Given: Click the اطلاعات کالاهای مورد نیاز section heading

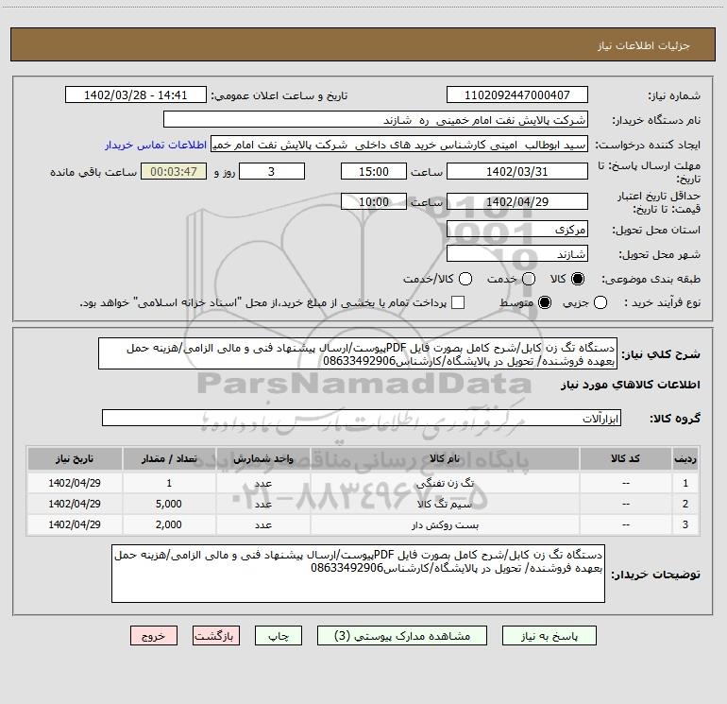Looking at the screenshot, I should [631, 386].
